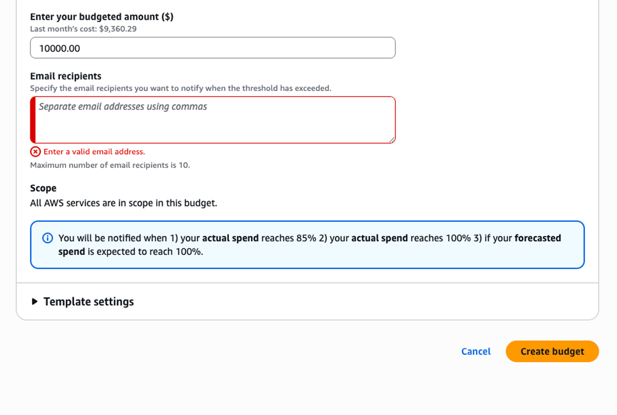The image size is (617, 415).
Task: Click the 'All AWS services are in scope' text
Action: point(123,203)
